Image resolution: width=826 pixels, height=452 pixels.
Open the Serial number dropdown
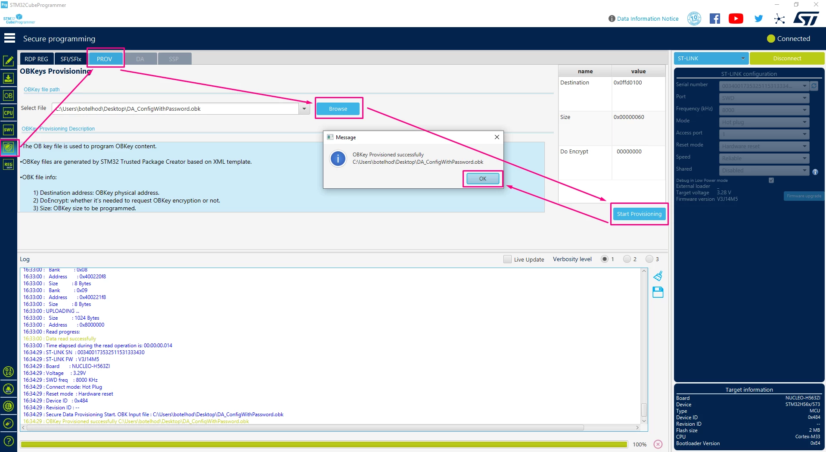tap(764, 86)
